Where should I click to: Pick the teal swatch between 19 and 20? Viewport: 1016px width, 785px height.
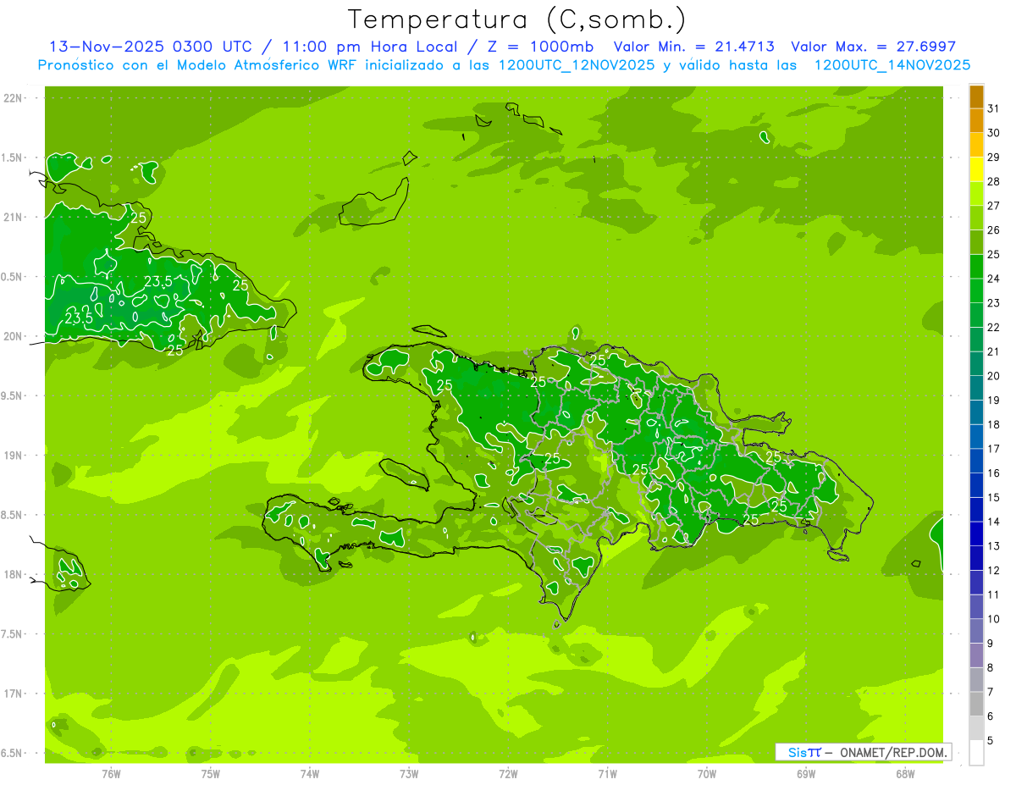[976, 388]
